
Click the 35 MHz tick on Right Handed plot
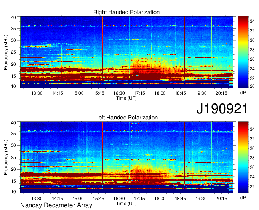[x=13, y=29]
